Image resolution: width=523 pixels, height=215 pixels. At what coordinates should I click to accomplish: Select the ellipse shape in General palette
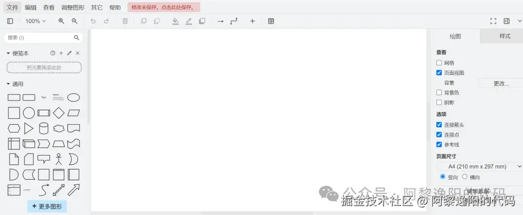pos(74,98)
